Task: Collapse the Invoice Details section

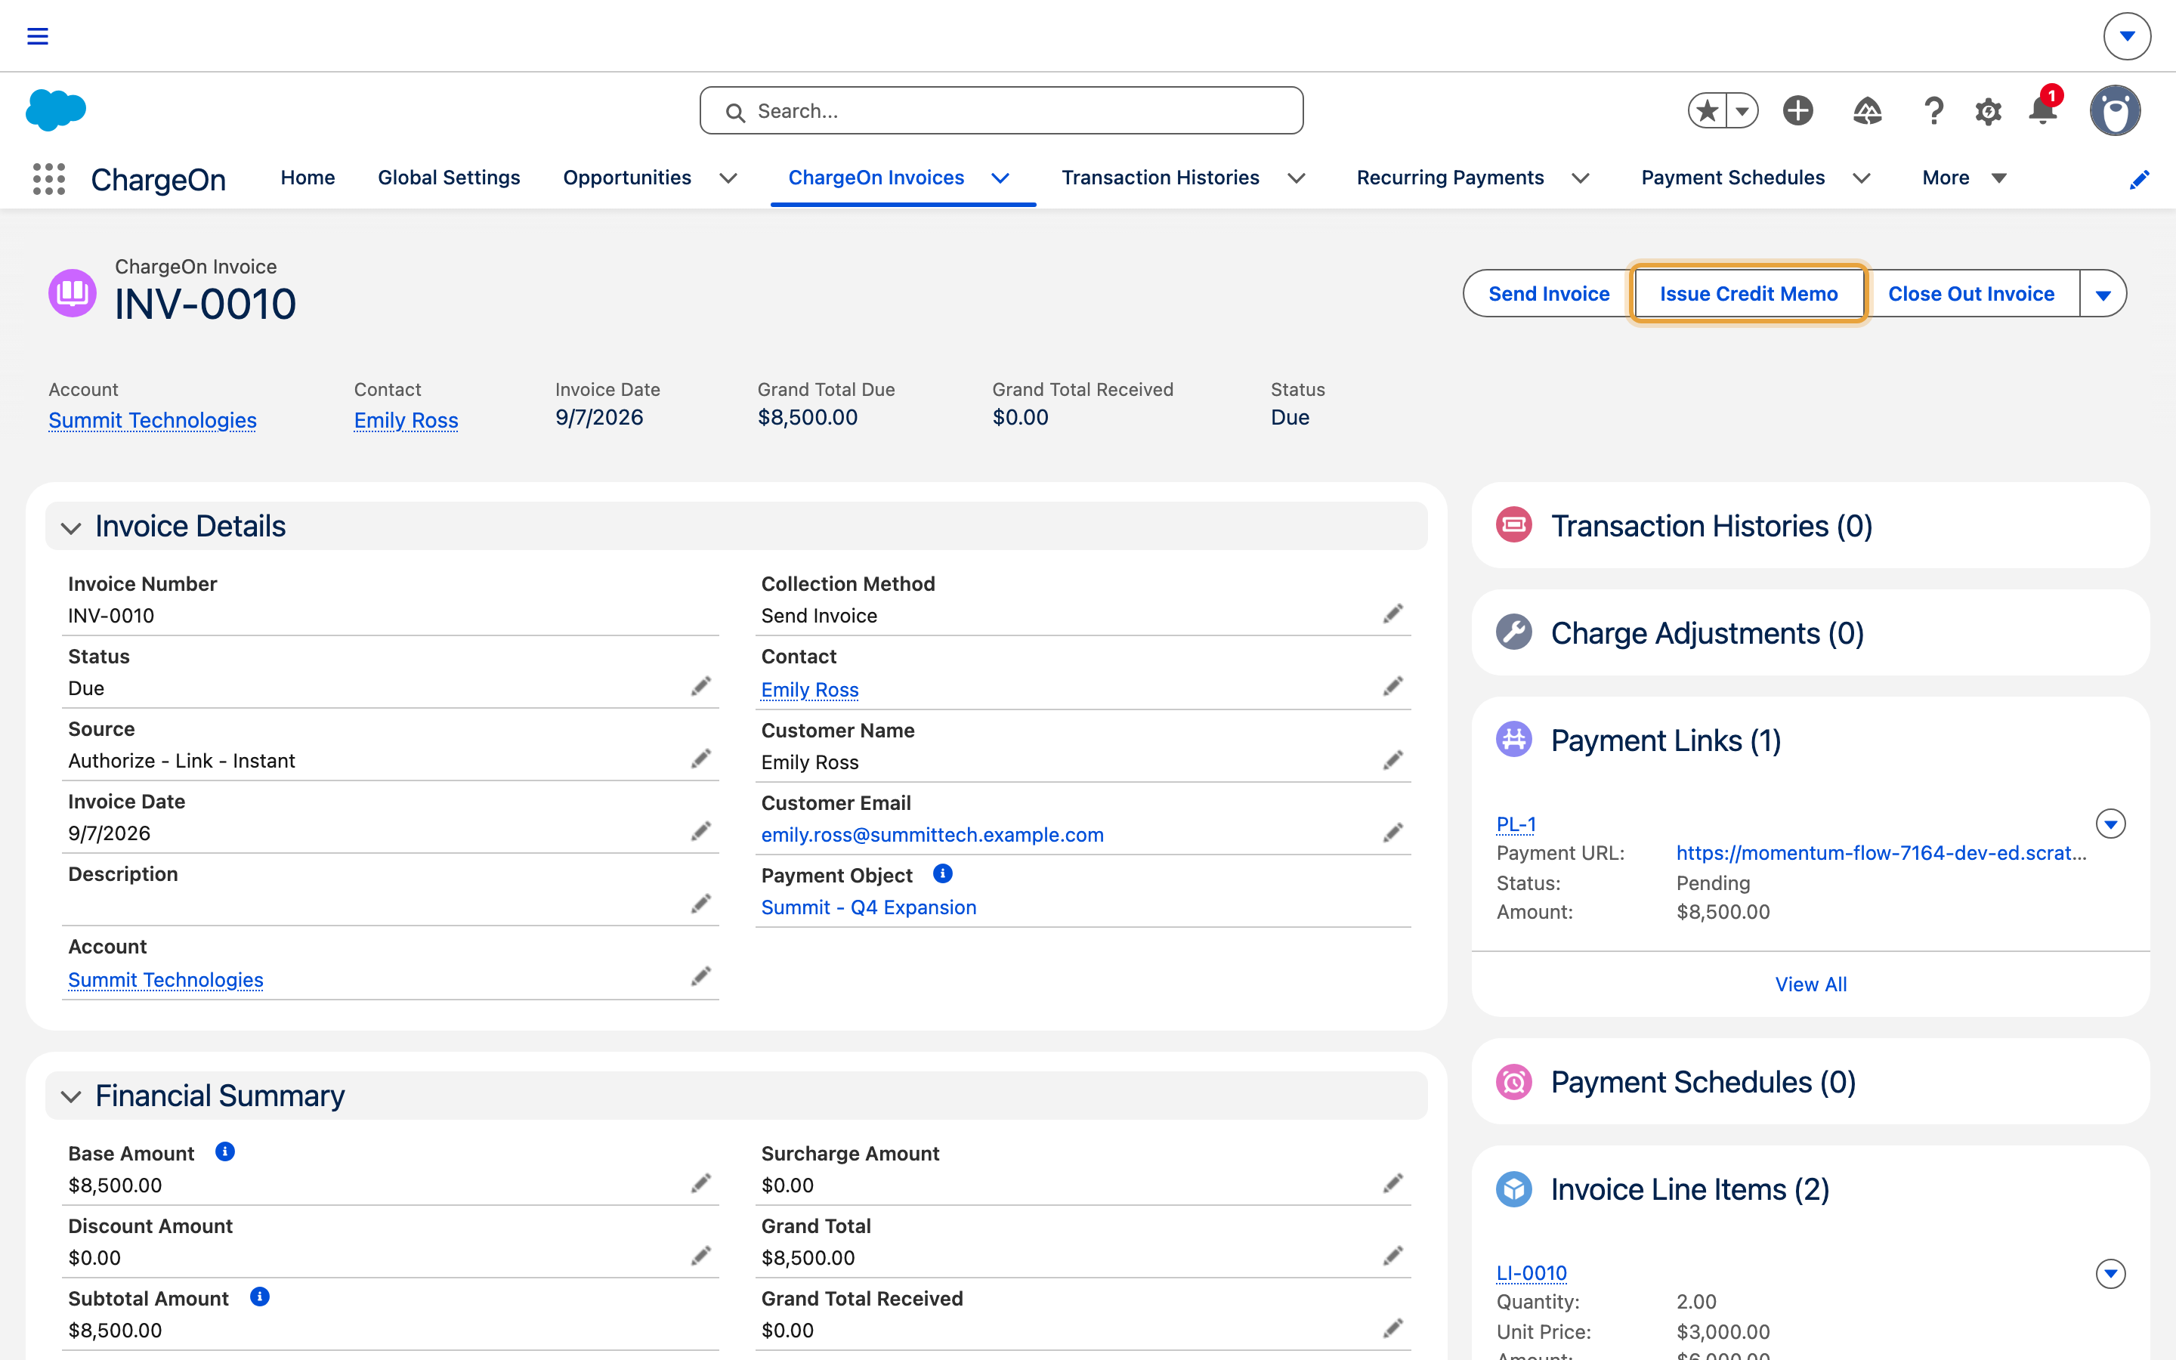Action: pyautogui.click(x=71, y=527)
